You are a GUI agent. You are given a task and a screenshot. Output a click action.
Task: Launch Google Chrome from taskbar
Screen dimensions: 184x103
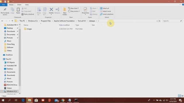pos(63,100)
